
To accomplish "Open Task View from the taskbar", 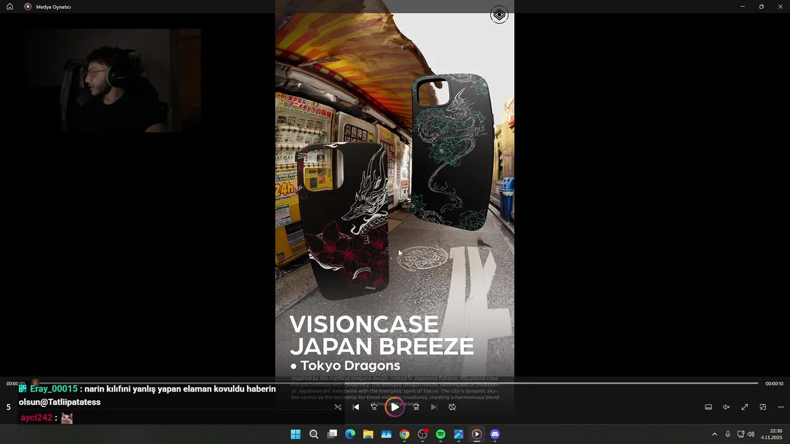I will [x=332, y=434].
